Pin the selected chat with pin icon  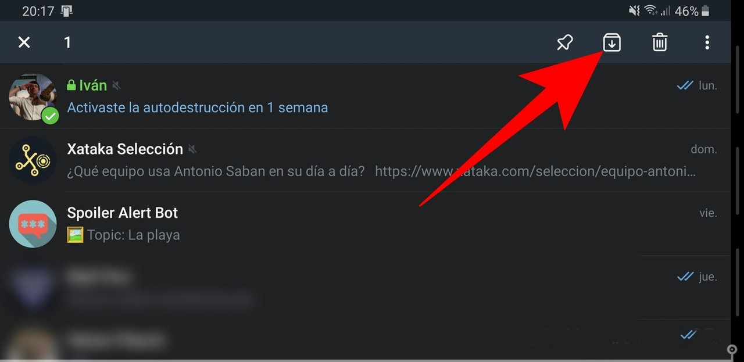[564, 42]
